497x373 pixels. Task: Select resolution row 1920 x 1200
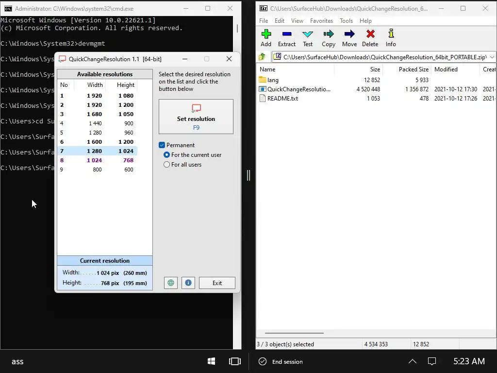click(x=97, y=105)
